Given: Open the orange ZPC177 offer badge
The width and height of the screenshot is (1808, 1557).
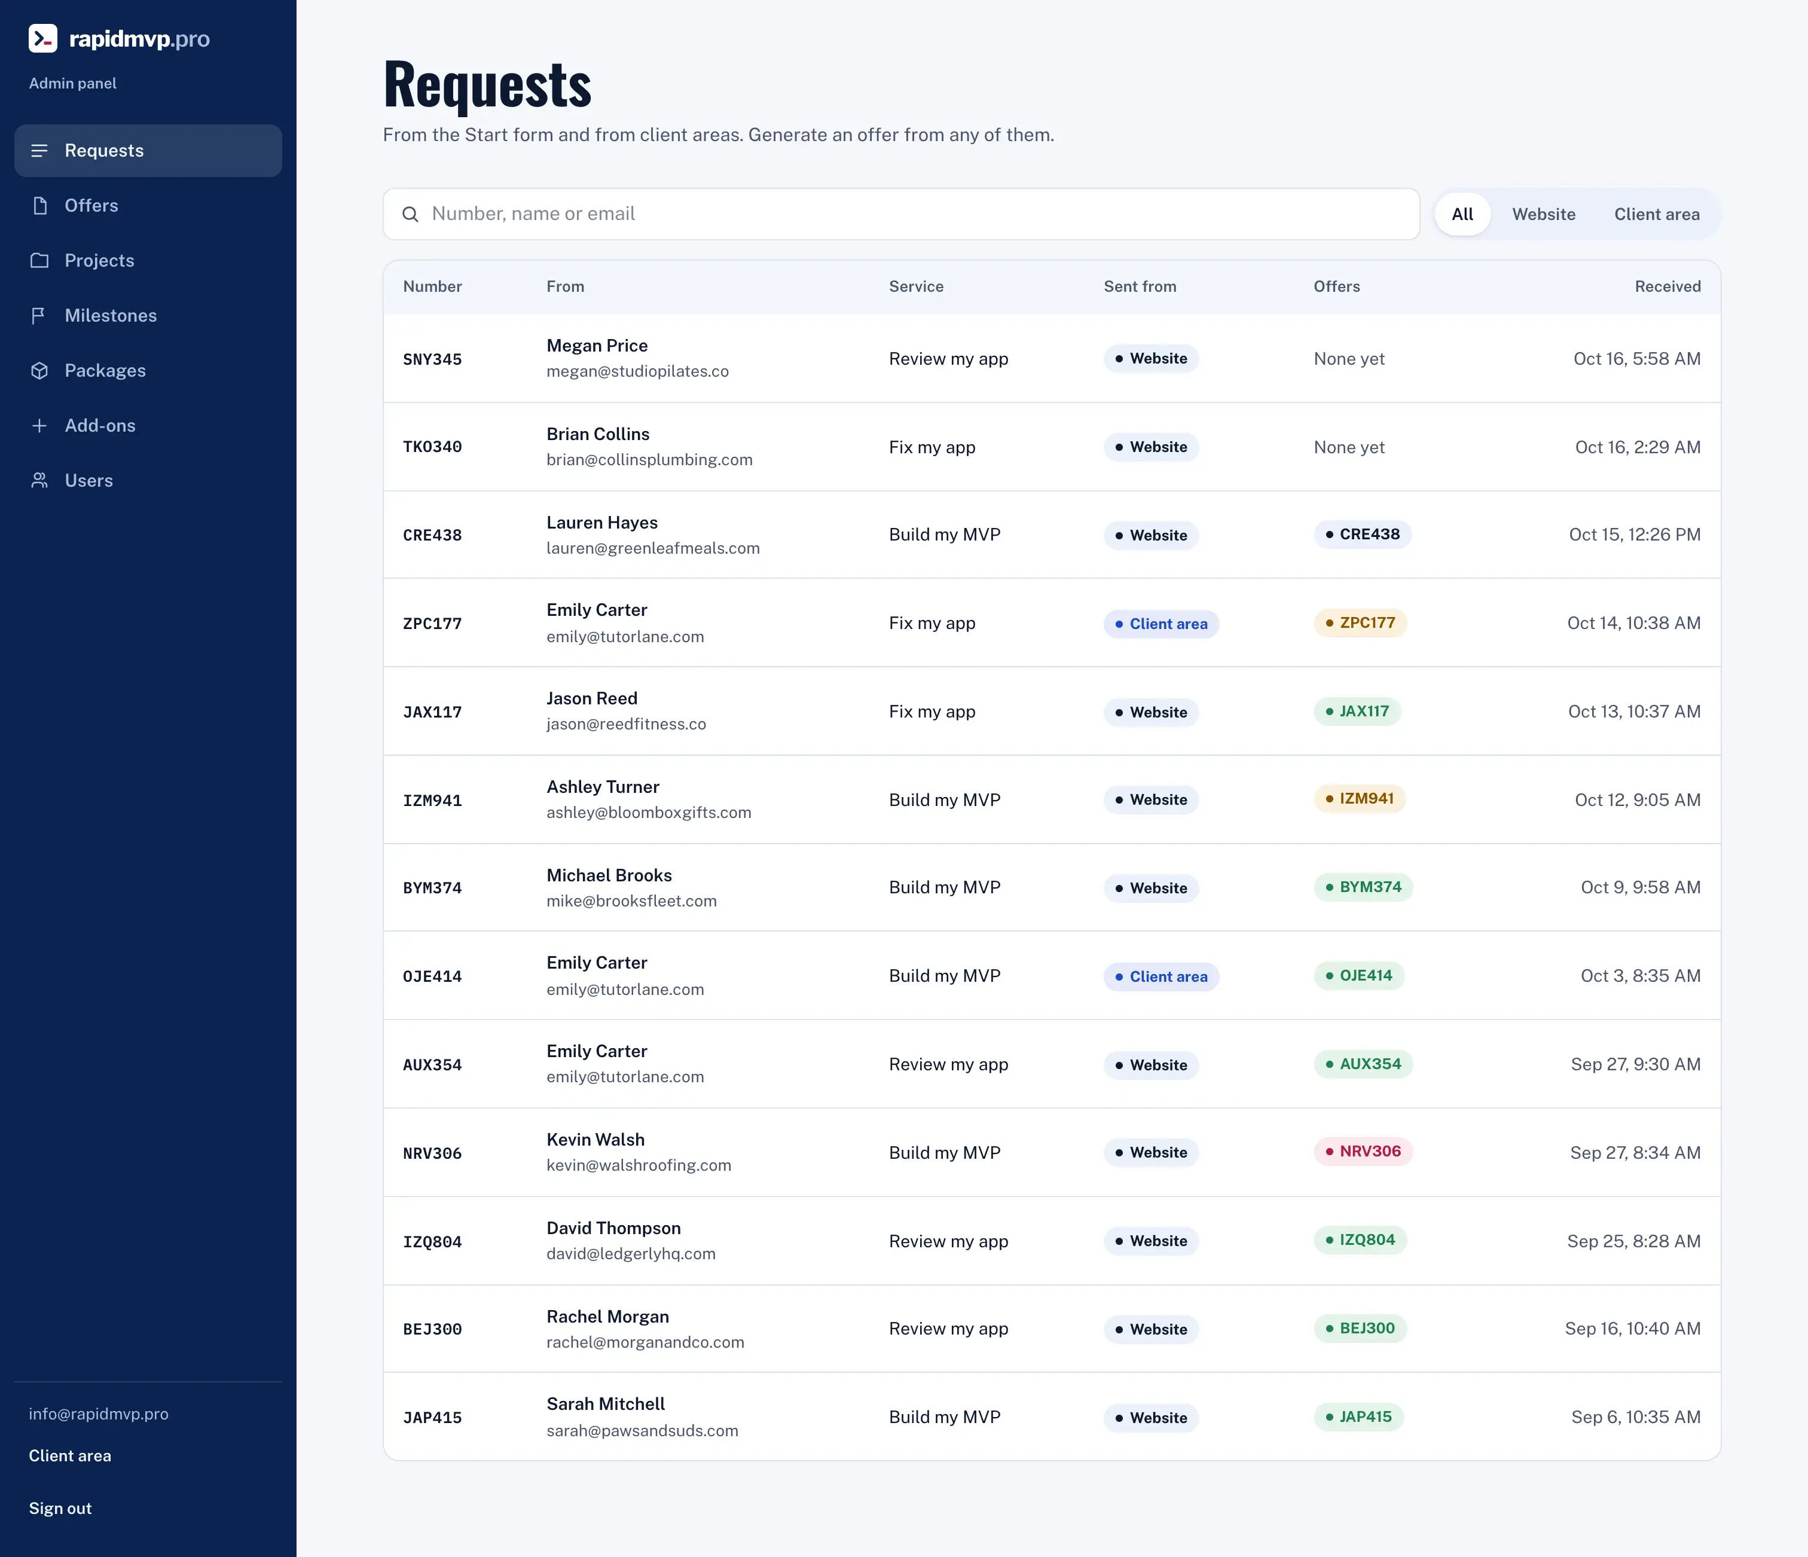Looking at the screenshot, I should (1360, 623).
